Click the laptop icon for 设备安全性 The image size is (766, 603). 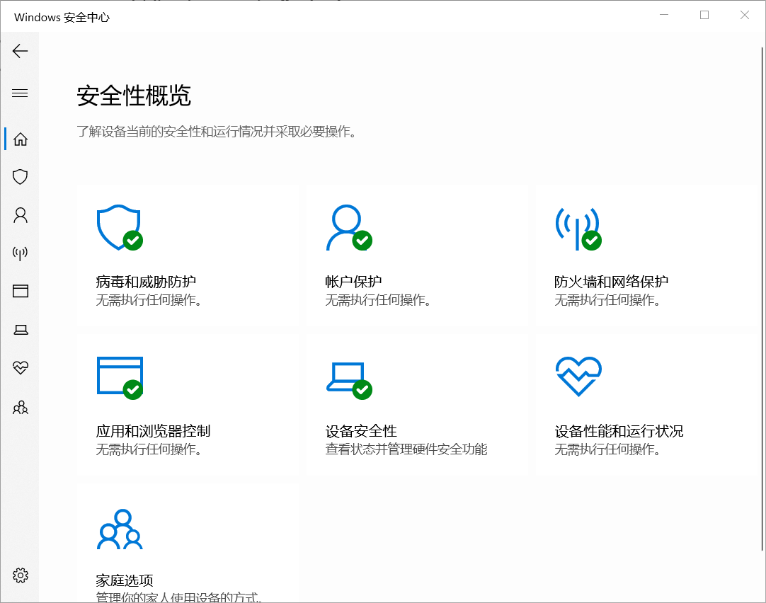349,380
